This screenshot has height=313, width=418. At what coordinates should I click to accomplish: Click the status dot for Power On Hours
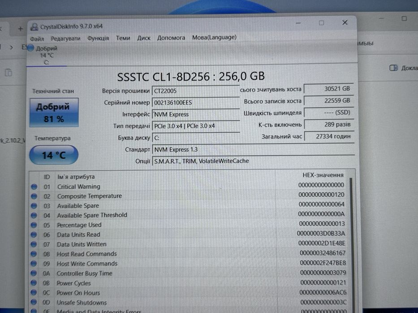point(34,292)
